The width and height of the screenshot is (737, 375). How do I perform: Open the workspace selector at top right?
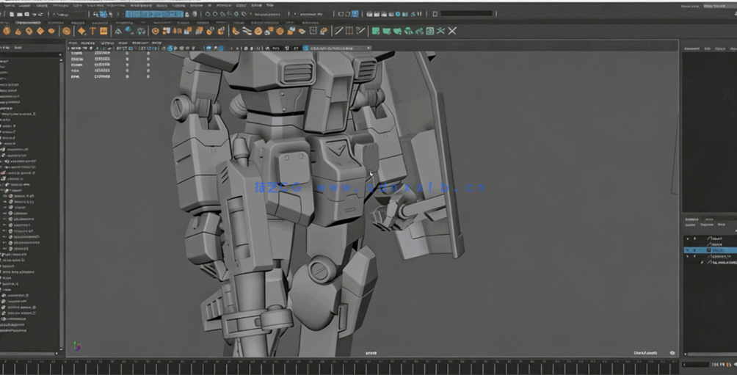pyautogui.click(x=714, y=6)
